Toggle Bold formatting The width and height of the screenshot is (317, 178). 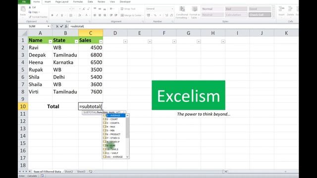coord(52,15)
